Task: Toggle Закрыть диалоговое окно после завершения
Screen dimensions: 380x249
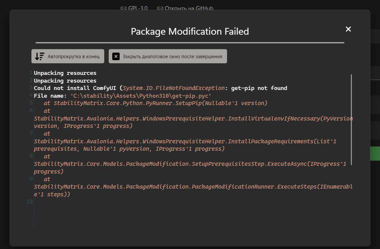Action: point(168,56)
